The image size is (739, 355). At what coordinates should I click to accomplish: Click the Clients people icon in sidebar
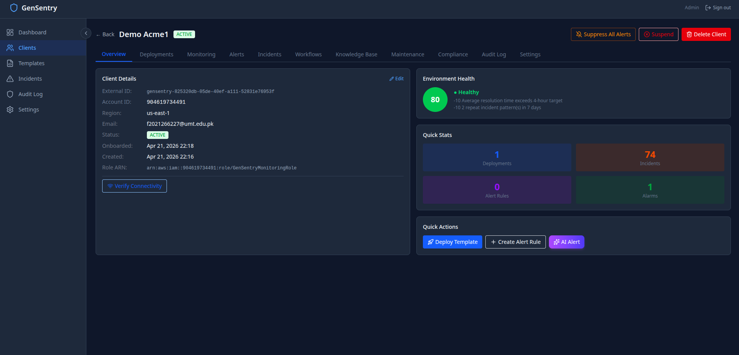pos(10,48)
